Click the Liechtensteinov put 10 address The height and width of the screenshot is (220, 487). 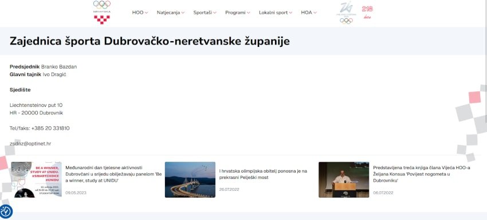(36, 105)
